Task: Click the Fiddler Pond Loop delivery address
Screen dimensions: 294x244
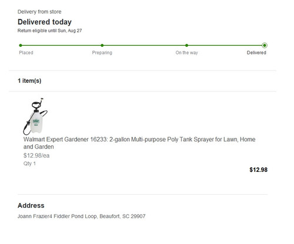Action: pos(82,216)
